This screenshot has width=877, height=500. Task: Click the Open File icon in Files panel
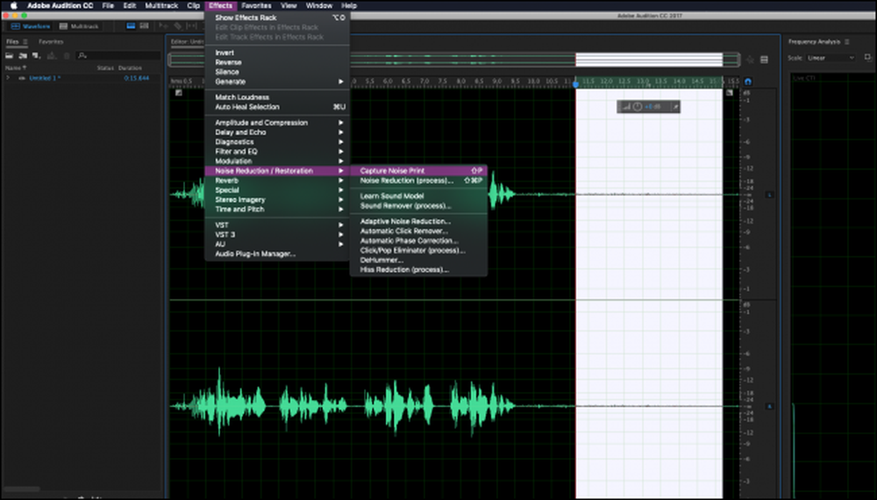point(9,55)
